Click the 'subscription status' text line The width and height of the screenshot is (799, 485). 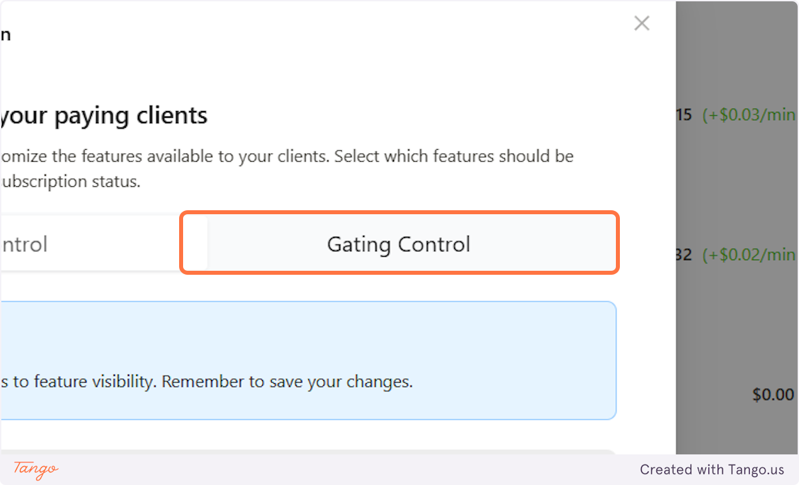[67, 180]
